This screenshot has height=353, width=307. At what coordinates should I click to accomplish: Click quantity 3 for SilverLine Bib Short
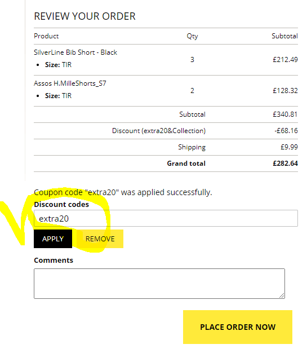tap(192, 59)
